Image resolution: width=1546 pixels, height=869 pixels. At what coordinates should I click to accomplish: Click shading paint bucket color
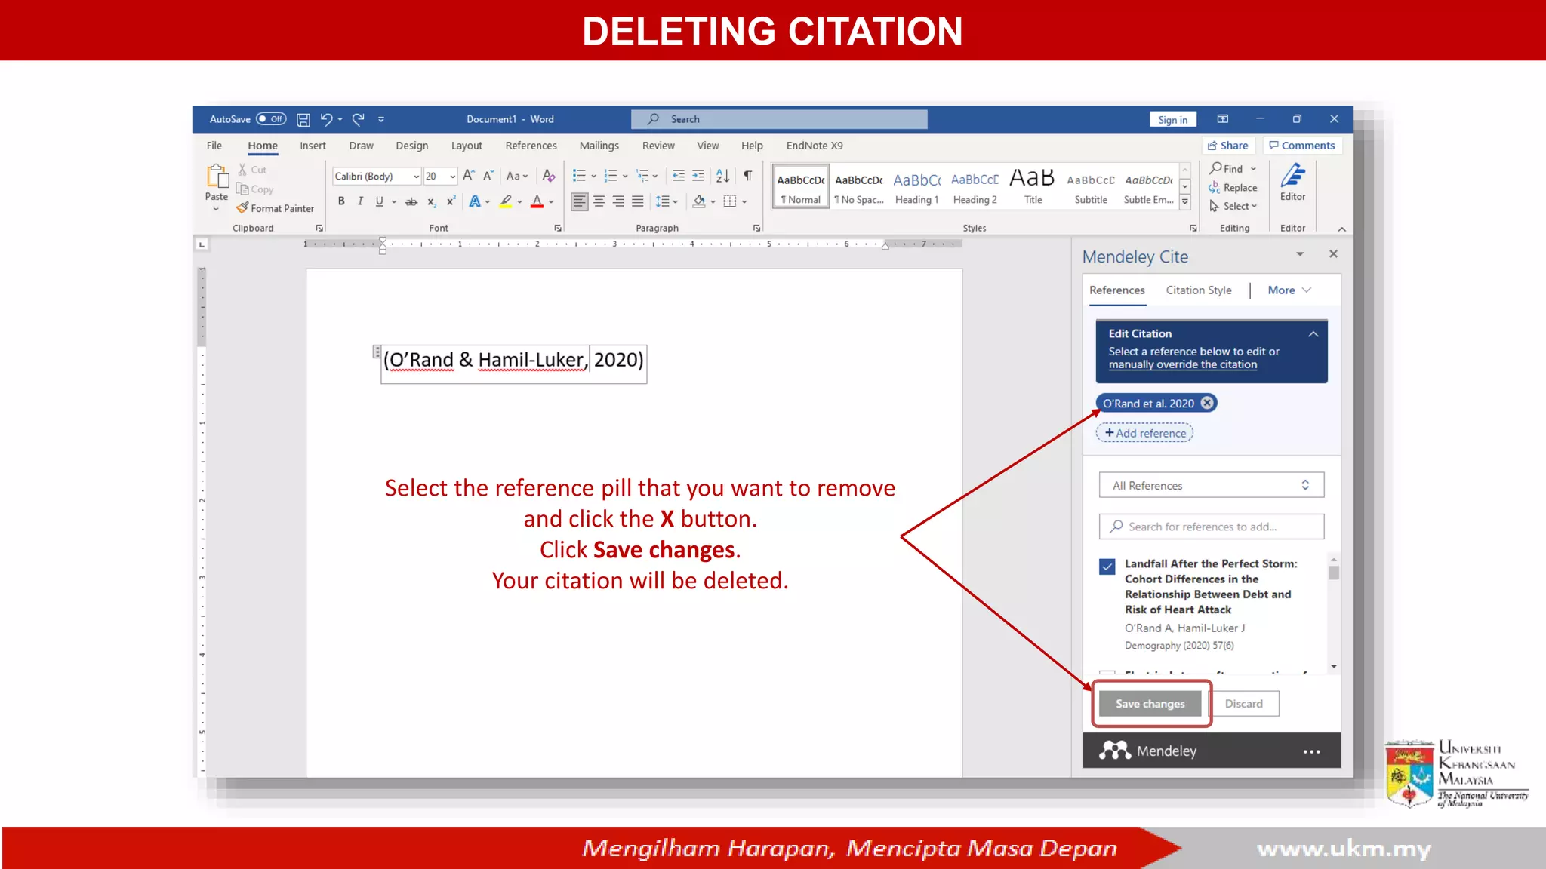coord(699,201)
